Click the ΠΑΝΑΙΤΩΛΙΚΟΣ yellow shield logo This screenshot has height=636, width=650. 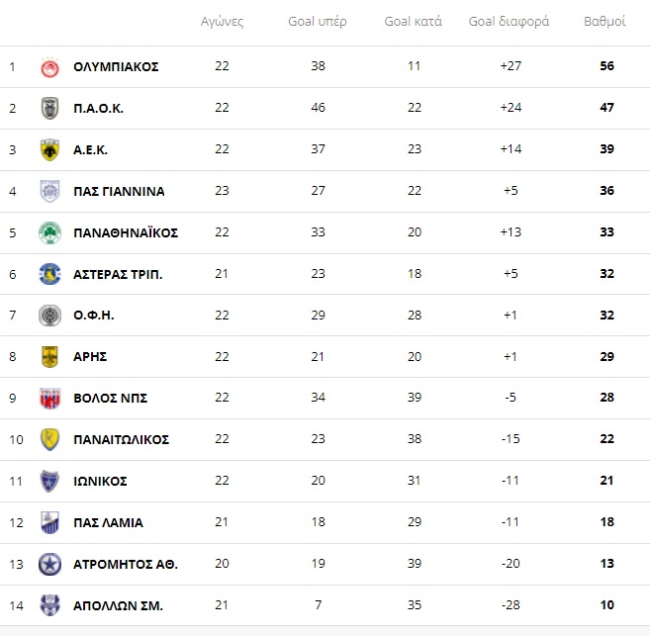tap(49, 439)
